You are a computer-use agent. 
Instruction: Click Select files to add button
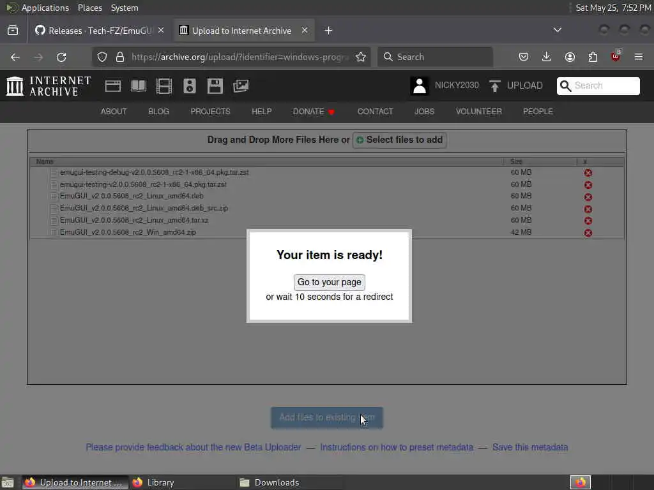coord(400,140)
